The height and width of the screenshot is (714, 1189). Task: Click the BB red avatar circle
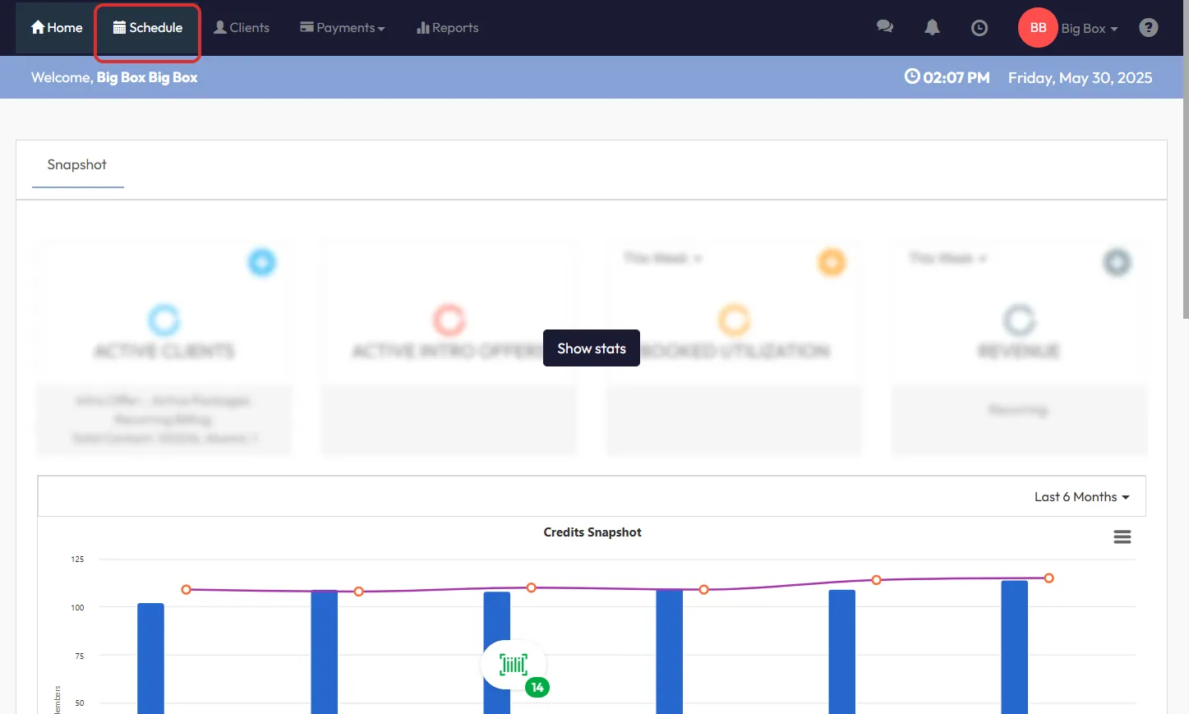[1038, 28]
